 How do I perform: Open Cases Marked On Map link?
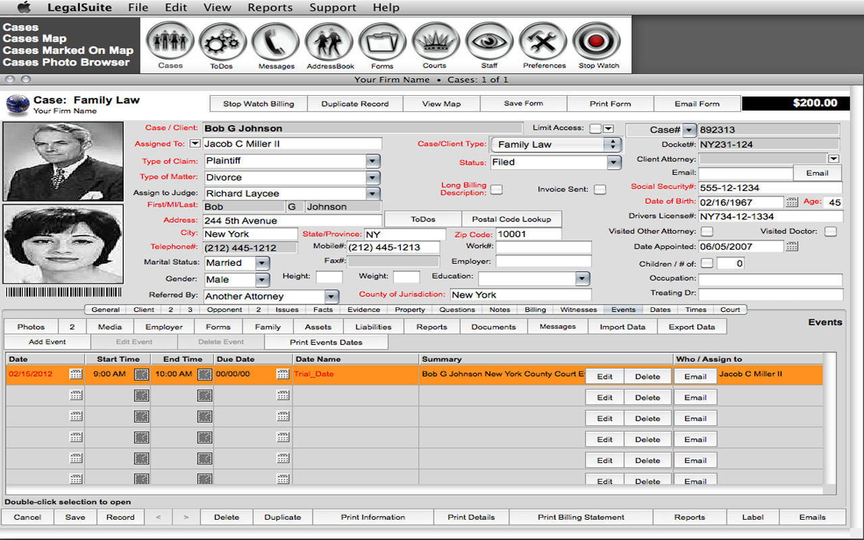pos(68,50)
